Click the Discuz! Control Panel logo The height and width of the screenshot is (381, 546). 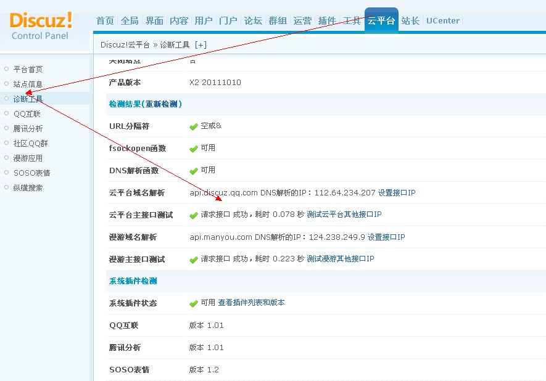coord(41,26)
